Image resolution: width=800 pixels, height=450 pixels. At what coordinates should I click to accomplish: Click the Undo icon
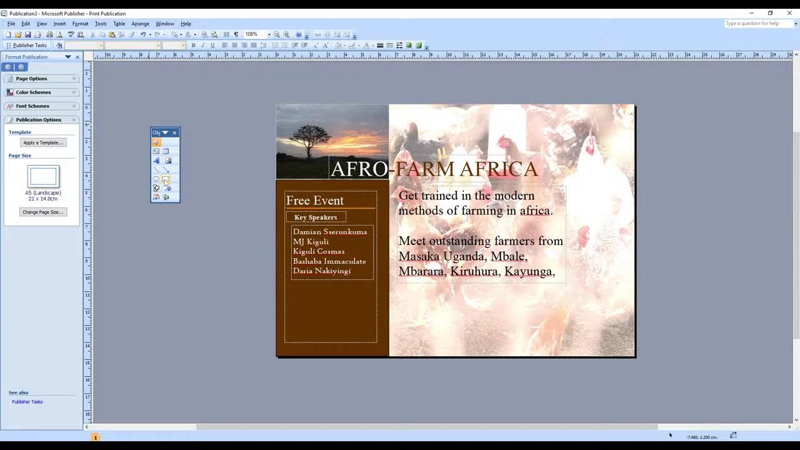(143, 34)
